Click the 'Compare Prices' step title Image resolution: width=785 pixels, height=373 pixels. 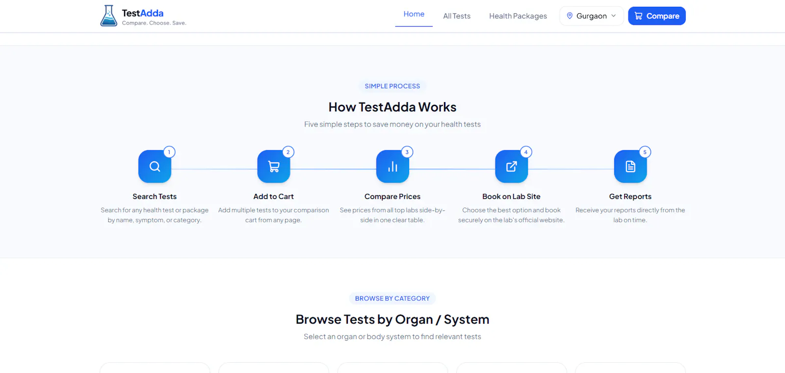coord(392,196)
